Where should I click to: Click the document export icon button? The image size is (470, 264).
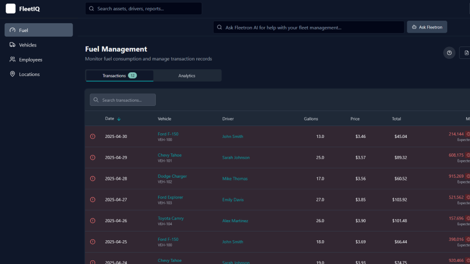click(x=466, y=53)
